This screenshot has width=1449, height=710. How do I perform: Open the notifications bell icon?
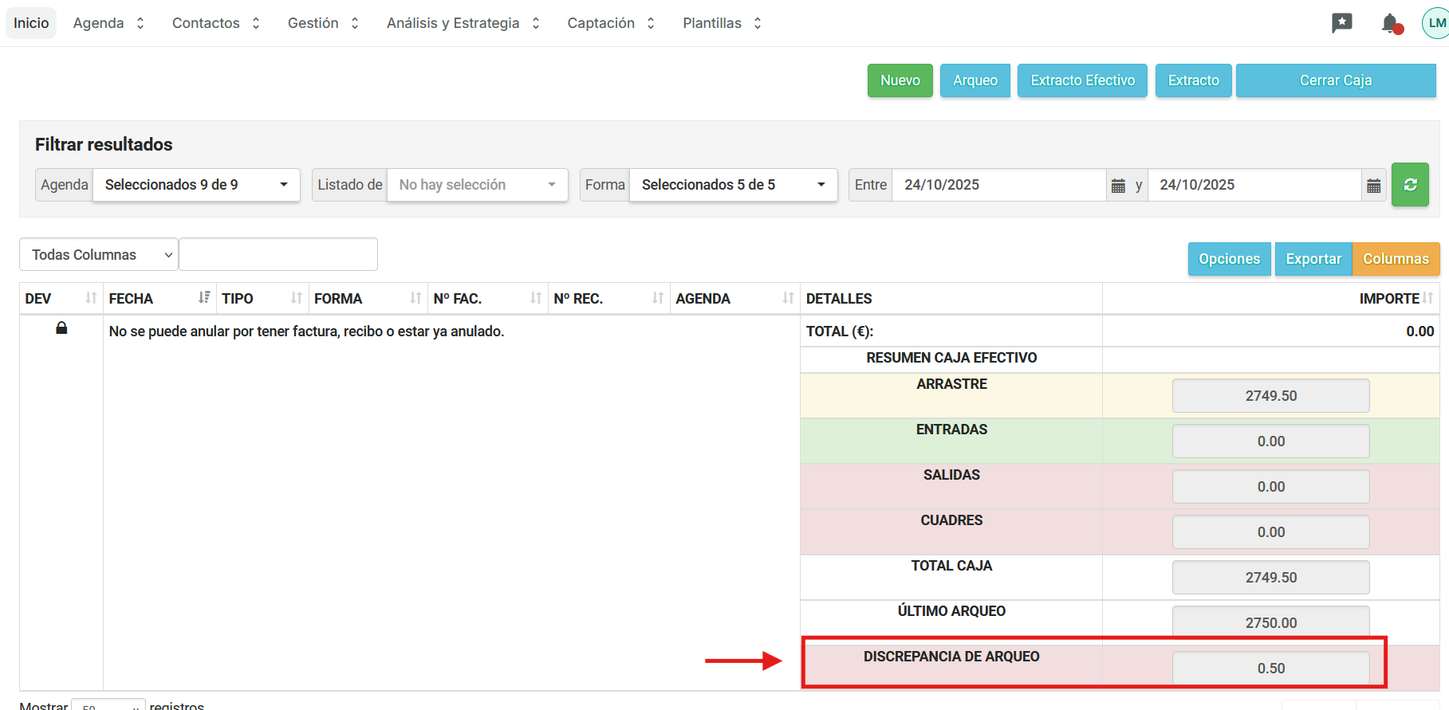[1391, 23]
